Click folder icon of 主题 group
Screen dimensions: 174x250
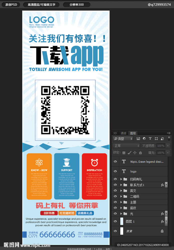[125, 202]
